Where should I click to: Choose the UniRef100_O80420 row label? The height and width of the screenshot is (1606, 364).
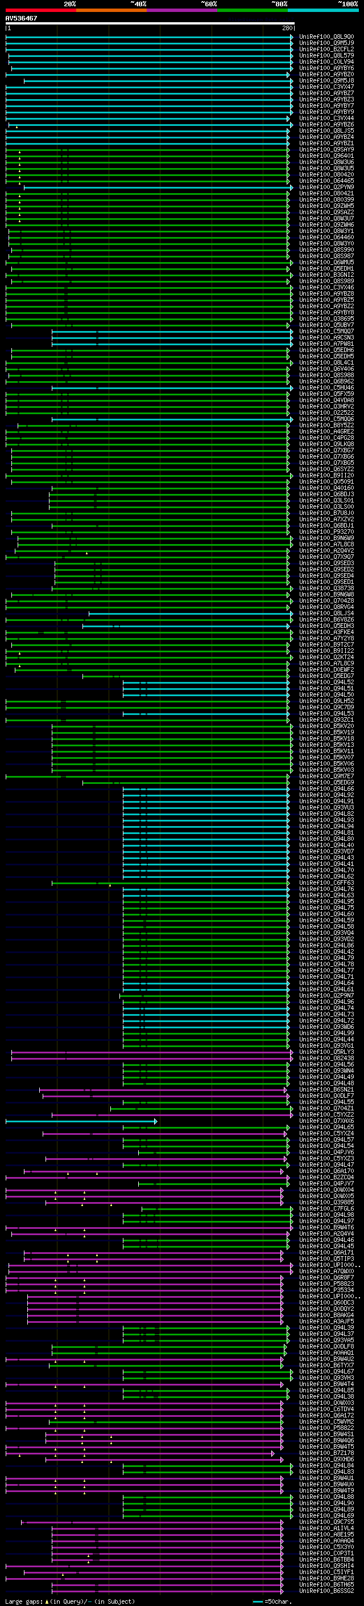click(x=326, y=174)
